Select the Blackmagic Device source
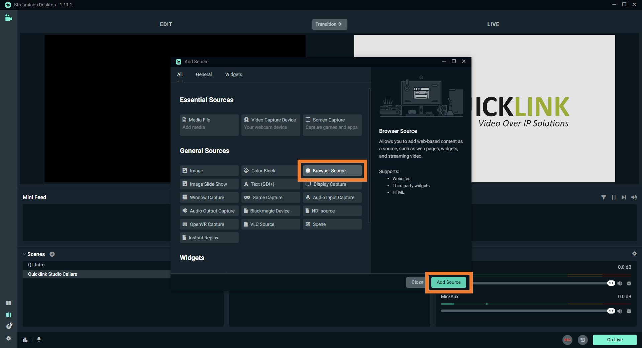The image size is (642, 348). click(x=271, y=211)
